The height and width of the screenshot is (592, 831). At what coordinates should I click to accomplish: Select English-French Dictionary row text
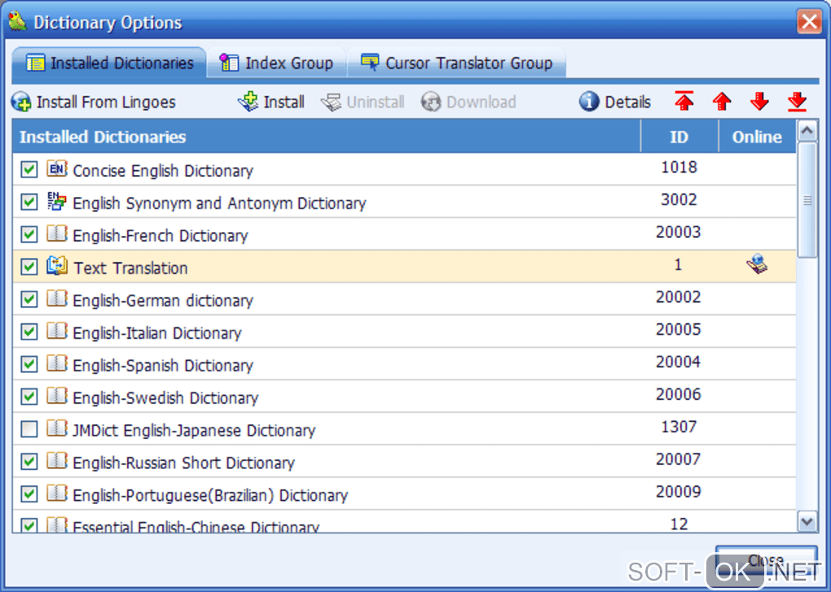[160, 235]
